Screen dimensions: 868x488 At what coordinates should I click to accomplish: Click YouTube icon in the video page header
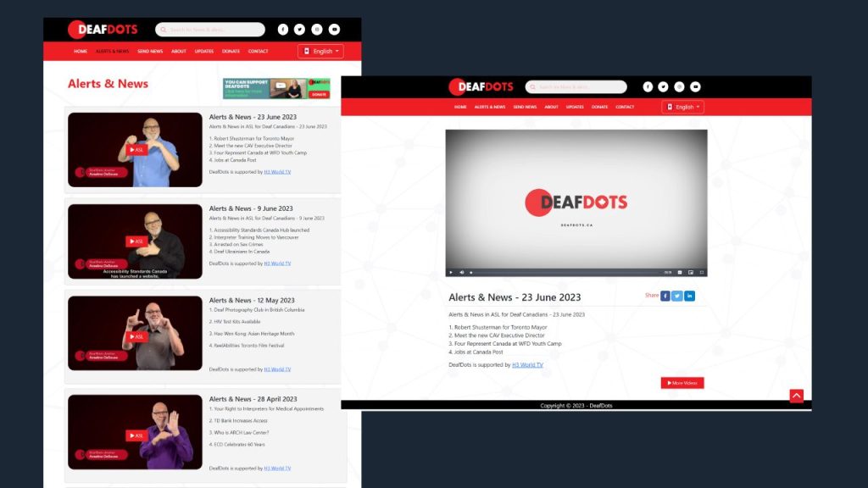[695, 87]
